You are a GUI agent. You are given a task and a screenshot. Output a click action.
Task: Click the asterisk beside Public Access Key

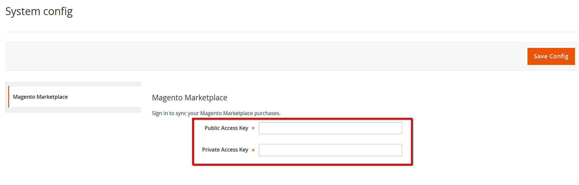click(253, 128)
